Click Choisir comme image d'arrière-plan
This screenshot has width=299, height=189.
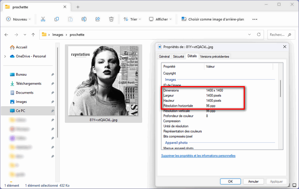tap(213, 19)
